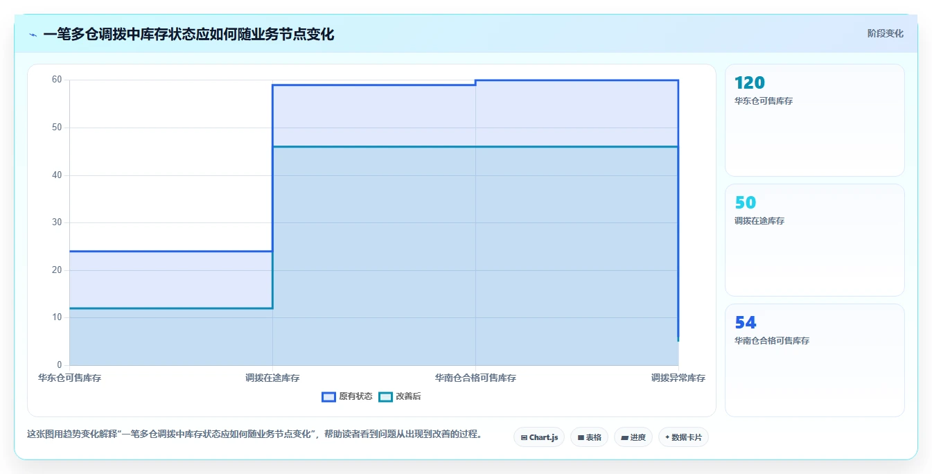The image size is (932, 474).
Task: Click the y-axis value 60
Action: click(57, 80)
